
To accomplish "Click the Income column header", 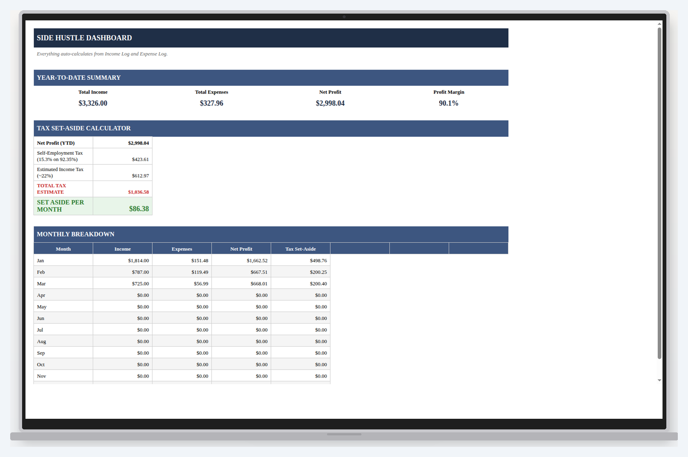I will pyautogui.click(x=123, y=249).
